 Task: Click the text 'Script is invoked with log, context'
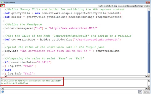coord(124,6)
